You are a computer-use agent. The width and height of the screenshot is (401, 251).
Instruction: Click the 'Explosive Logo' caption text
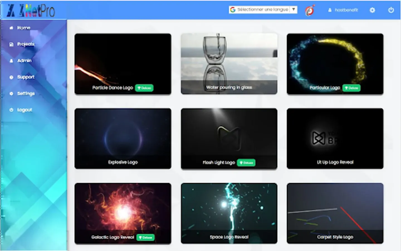point(123,162)
